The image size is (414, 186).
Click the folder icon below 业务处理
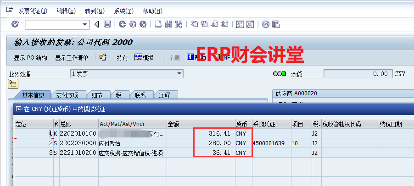[x=13, y=83]
